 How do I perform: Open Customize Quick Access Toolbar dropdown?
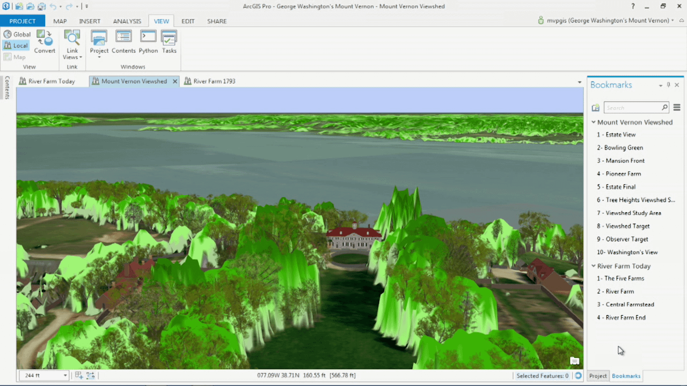click(x=86, y=6)
